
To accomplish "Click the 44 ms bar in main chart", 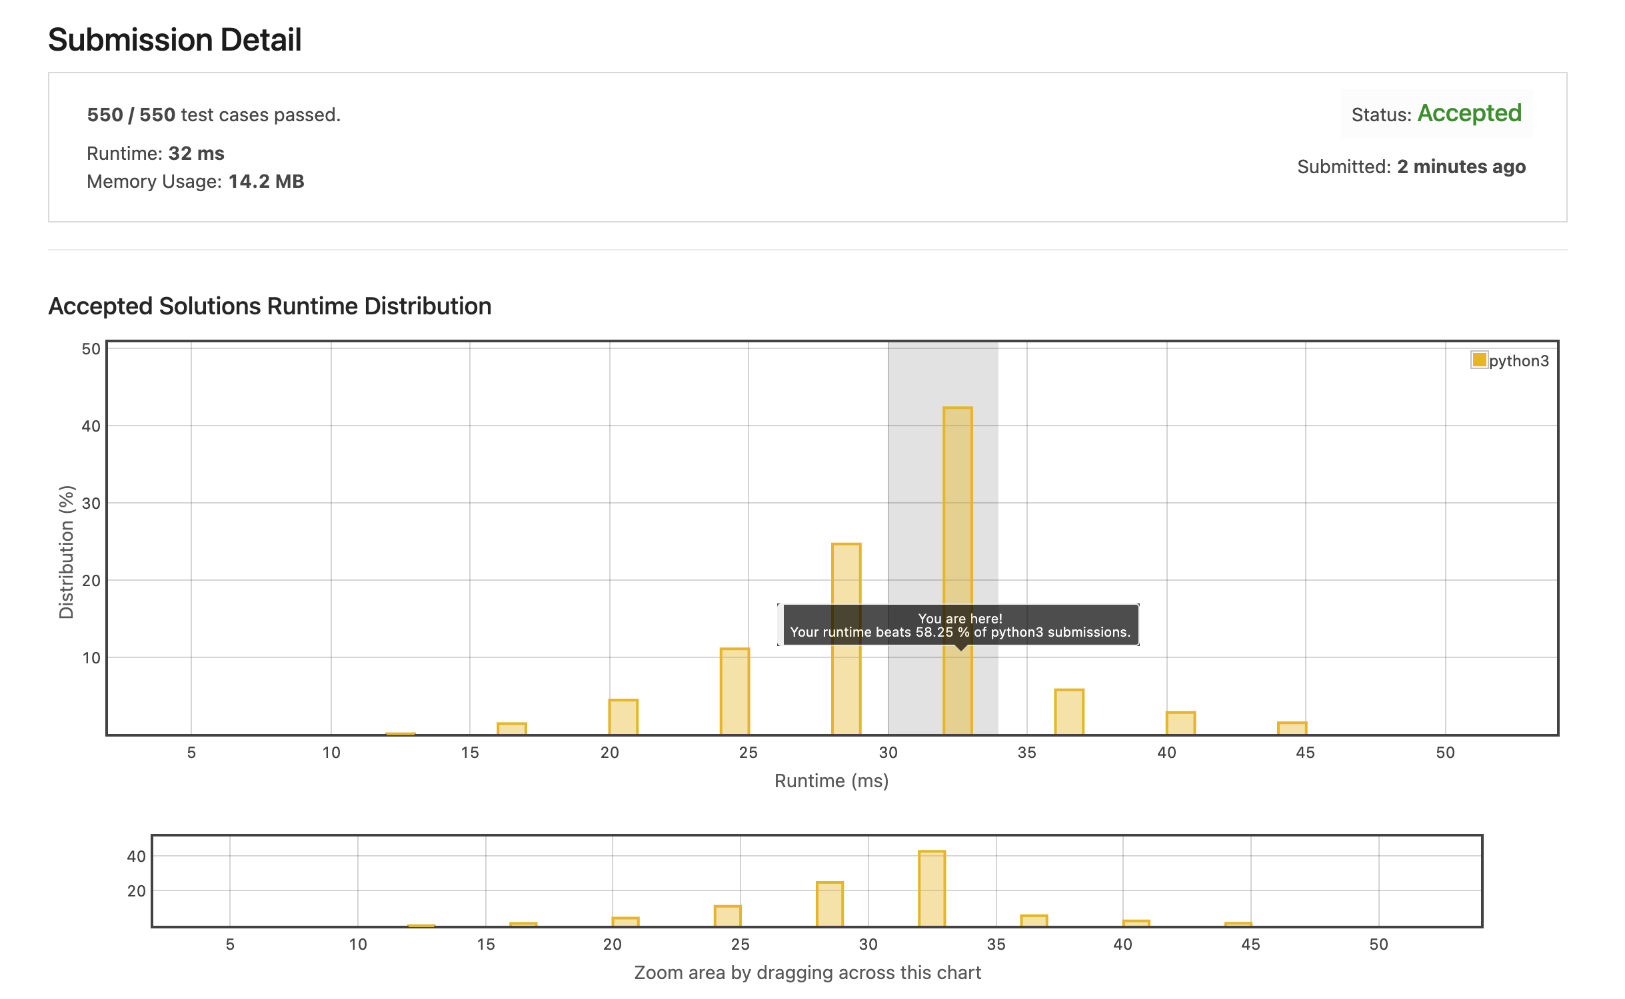I will click(x=1292, y=728).
